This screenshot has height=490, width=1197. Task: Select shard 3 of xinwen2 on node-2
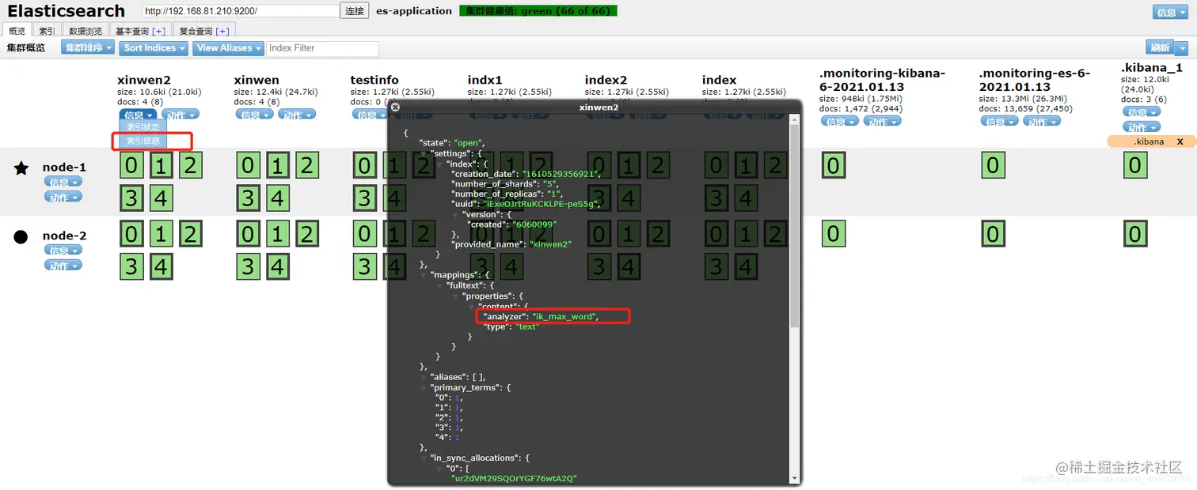click(131, 266)
